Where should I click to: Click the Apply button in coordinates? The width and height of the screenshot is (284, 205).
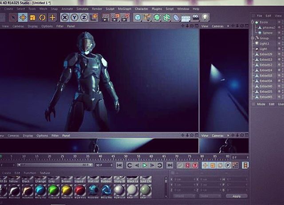pos(237,196)
